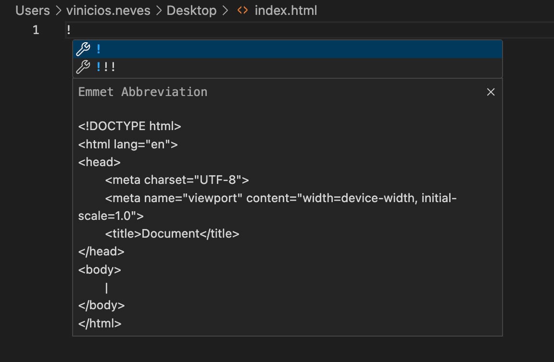Open the vinicios.neves breadcrumb folder

coord(109,11)
